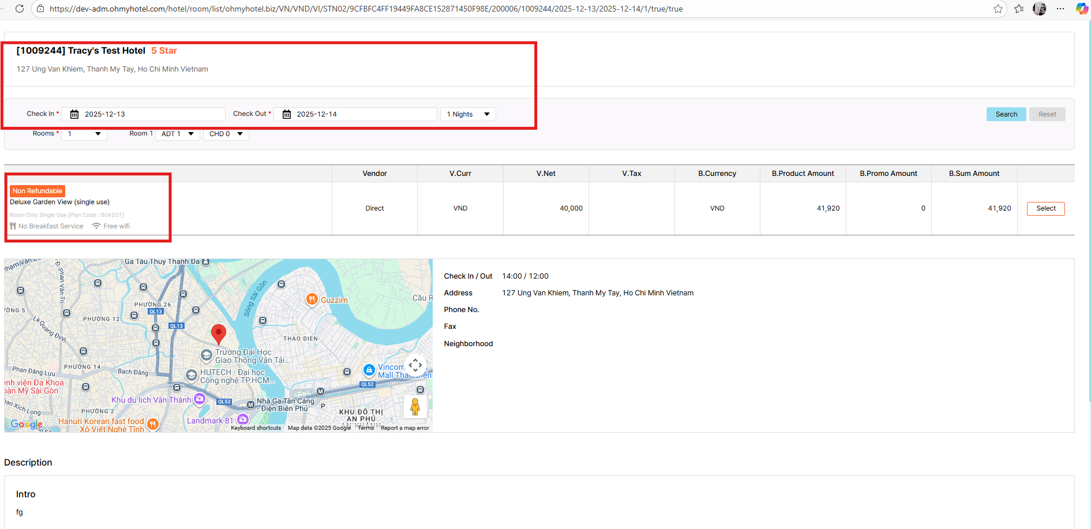
Task: Click the Check In calendar icon
Action: click(74, 114)
